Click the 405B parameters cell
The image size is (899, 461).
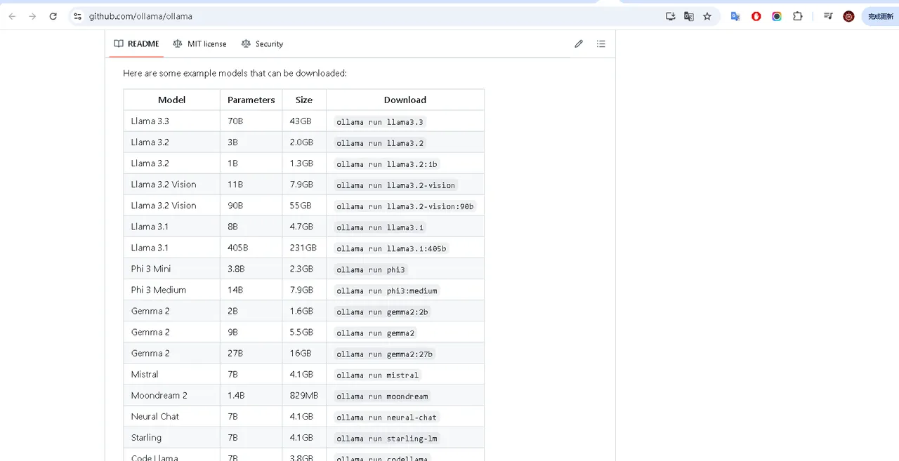tap(251, 248)
